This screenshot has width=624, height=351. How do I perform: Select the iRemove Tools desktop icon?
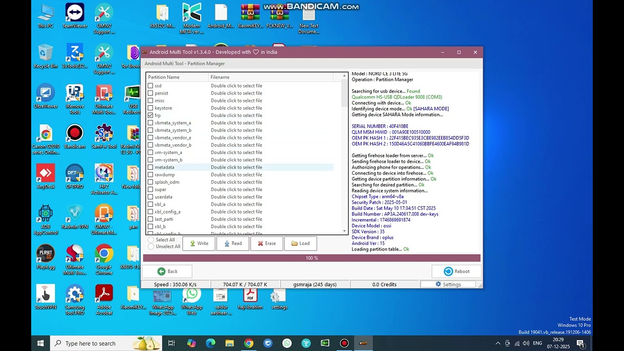[75, 99]
